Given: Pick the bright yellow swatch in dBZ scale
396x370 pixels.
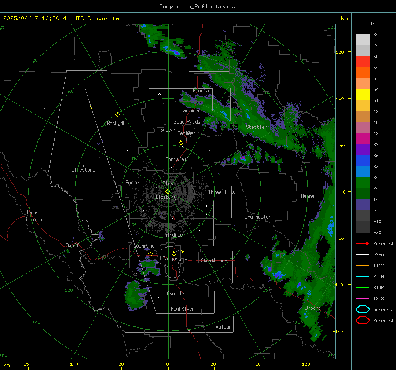Looking at the screenshot, I should click(x=363, y=95).
